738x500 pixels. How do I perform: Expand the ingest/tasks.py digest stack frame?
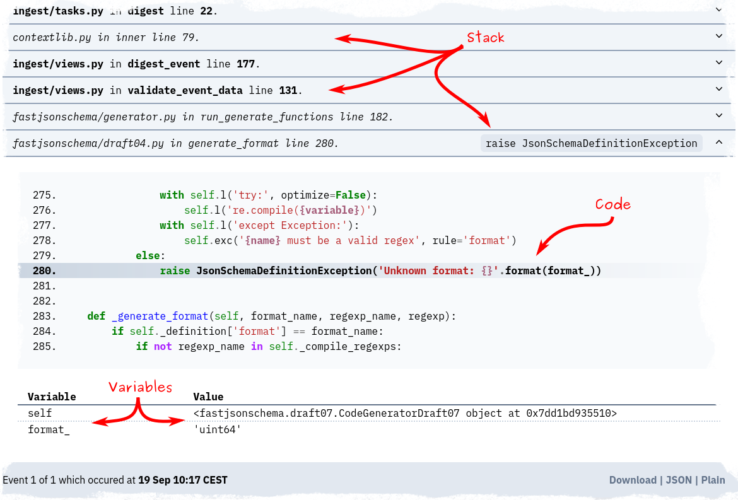coord(718,10)
